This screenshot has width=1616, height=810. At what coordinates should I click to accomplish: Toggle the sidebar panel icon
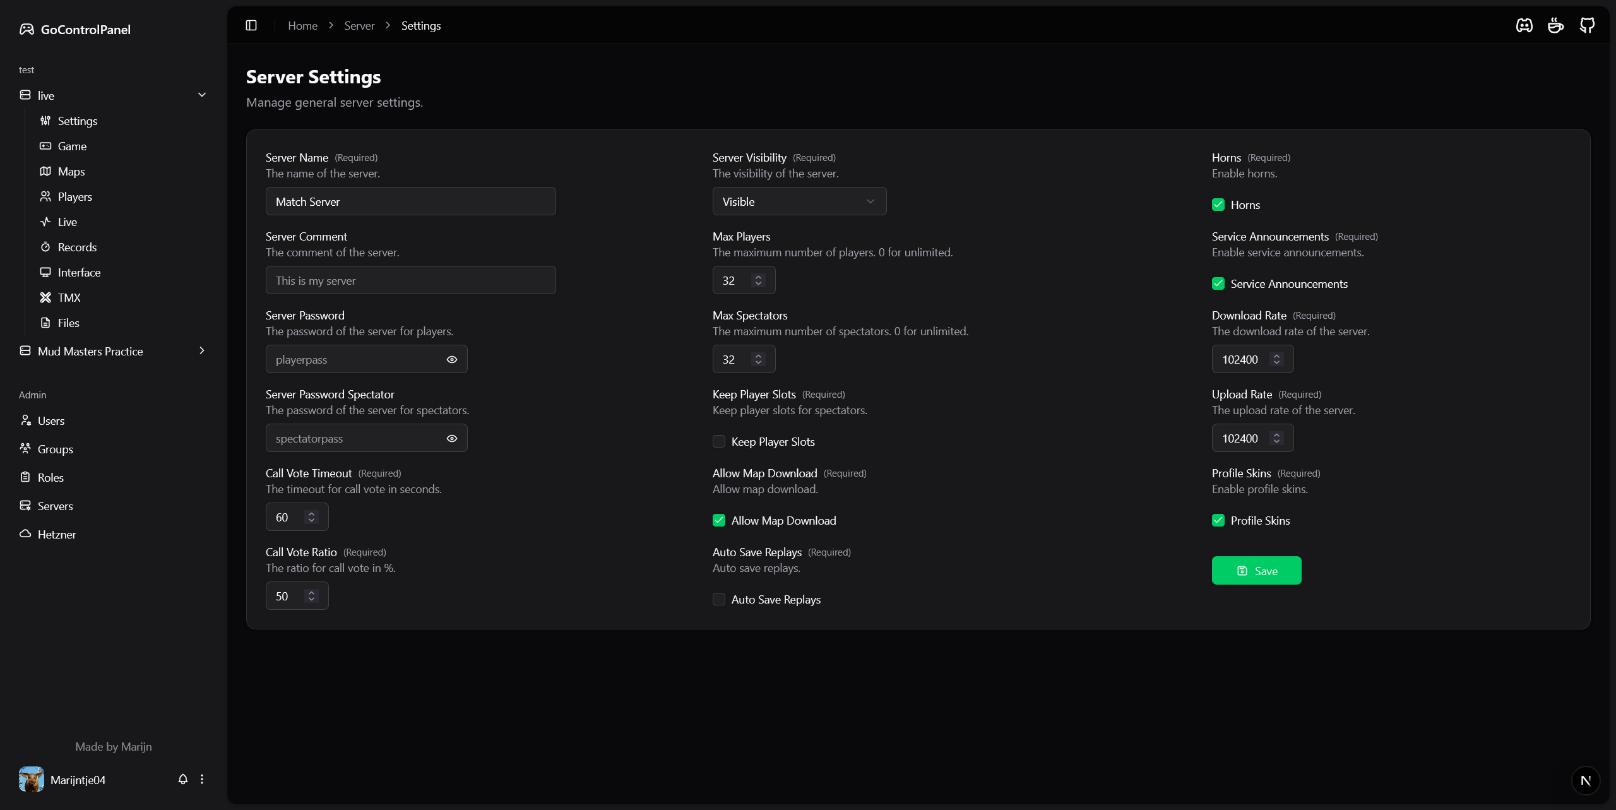251,25
